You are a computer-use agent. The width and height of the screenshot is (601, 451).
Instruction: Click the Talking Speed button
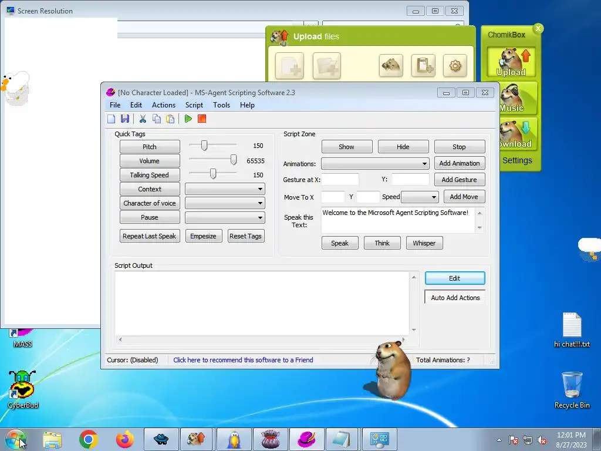150,175
